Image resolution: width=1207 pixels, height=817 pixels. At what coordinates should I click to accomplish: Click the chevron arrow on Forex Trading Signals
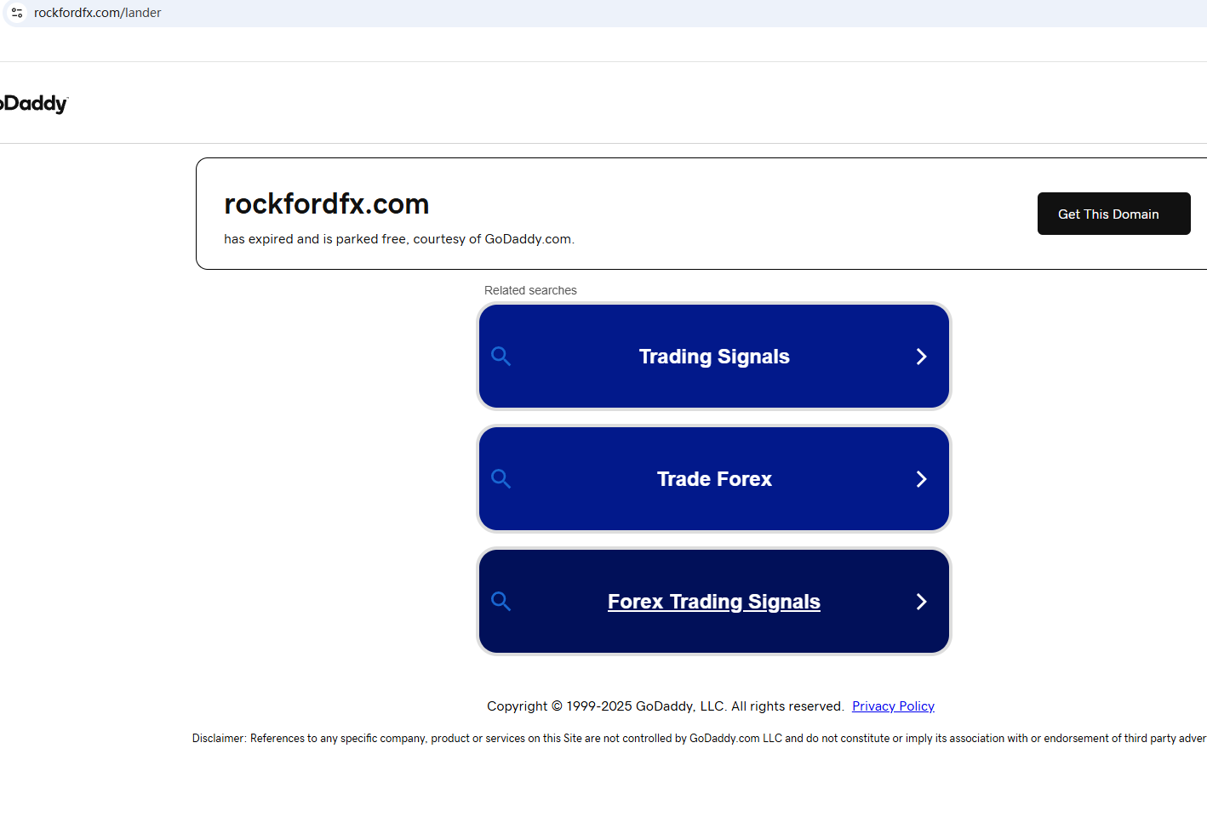[x=921, y=602]
